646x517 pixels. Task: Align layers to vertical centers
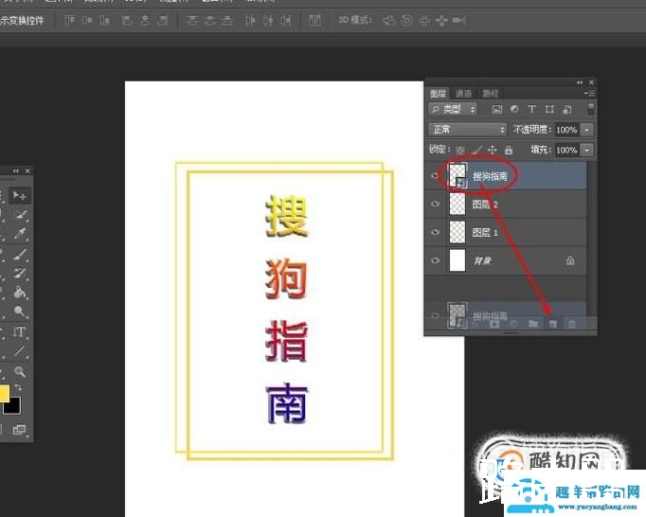tap(87, 20)
